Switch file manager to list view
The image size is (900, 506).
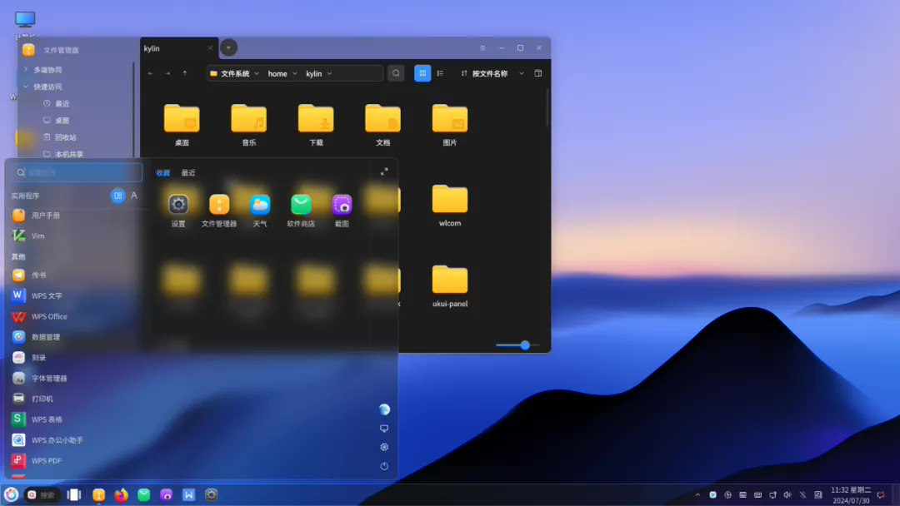(440, 73)
